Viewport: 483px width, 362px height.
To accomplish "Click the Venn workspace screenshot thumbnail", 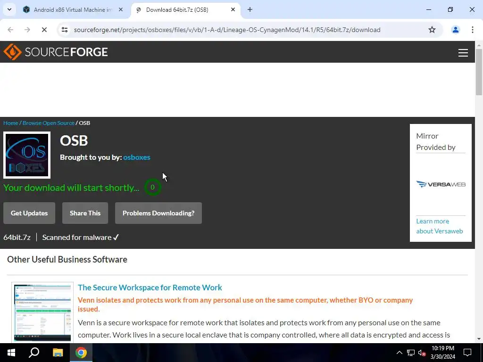I will point(42,312).
